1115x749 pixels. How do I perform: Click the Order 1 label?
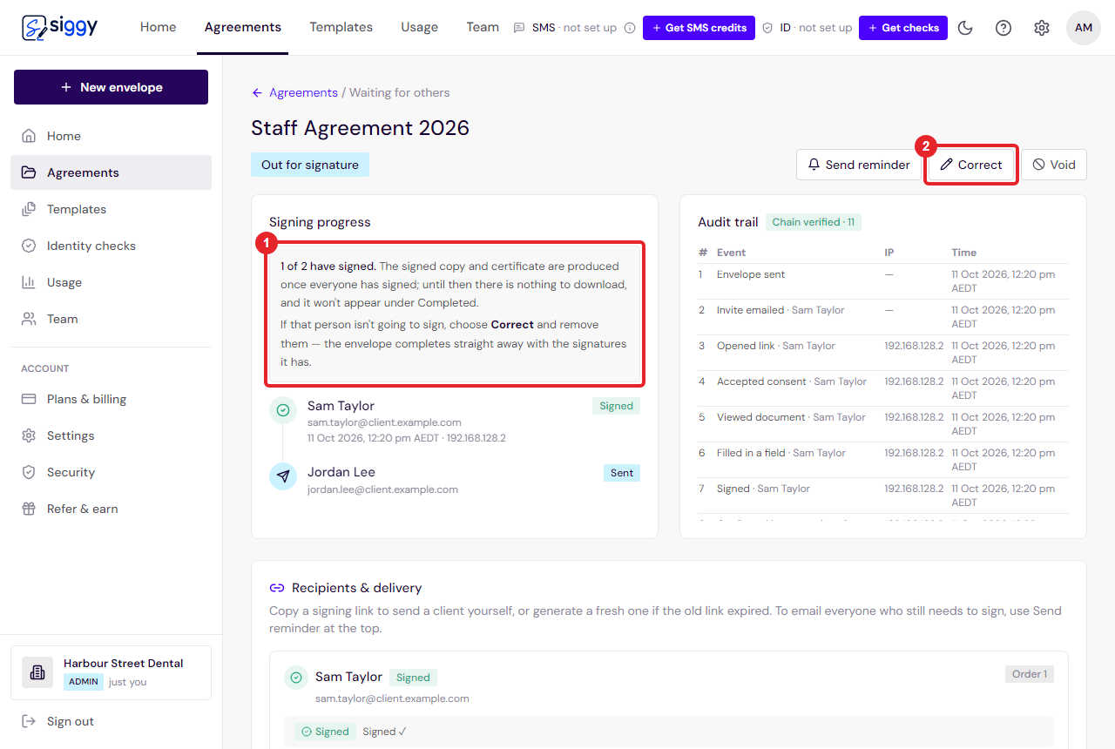1029,674
